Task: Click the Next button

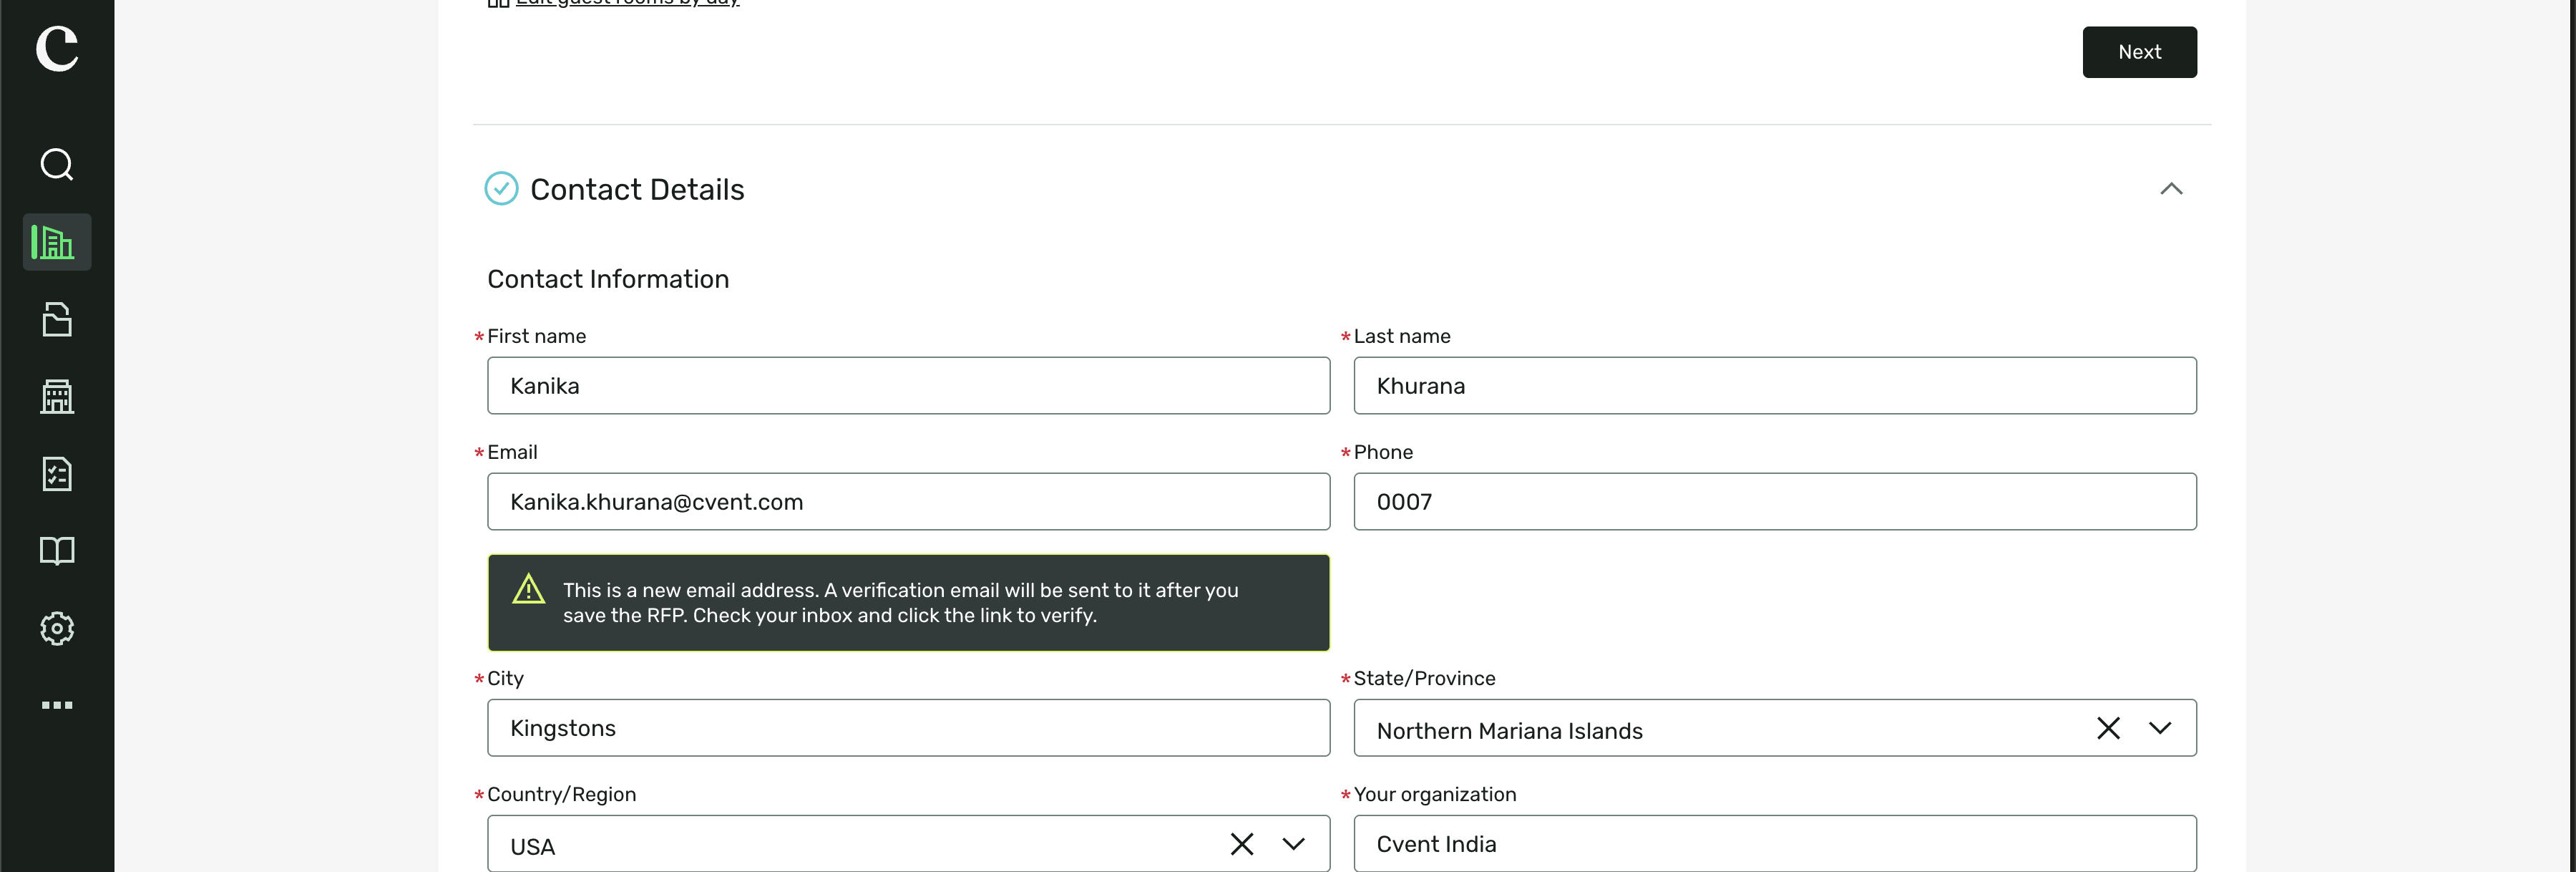Action: (x=2139, y=52)
